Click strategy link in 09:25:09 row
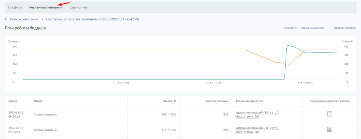 click(x=257, y=130)
